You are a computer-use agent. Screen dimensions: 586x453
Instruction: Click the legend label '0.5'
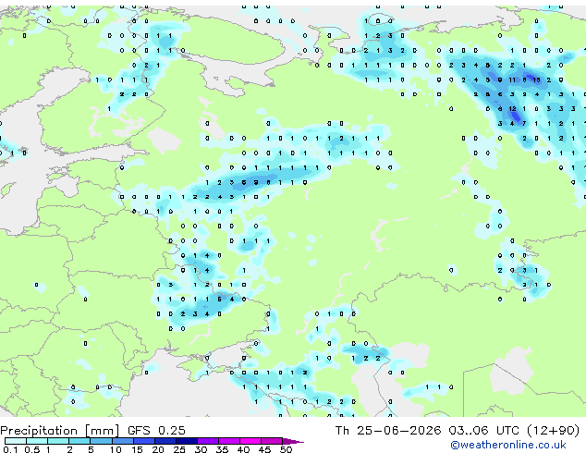(31, 449)
